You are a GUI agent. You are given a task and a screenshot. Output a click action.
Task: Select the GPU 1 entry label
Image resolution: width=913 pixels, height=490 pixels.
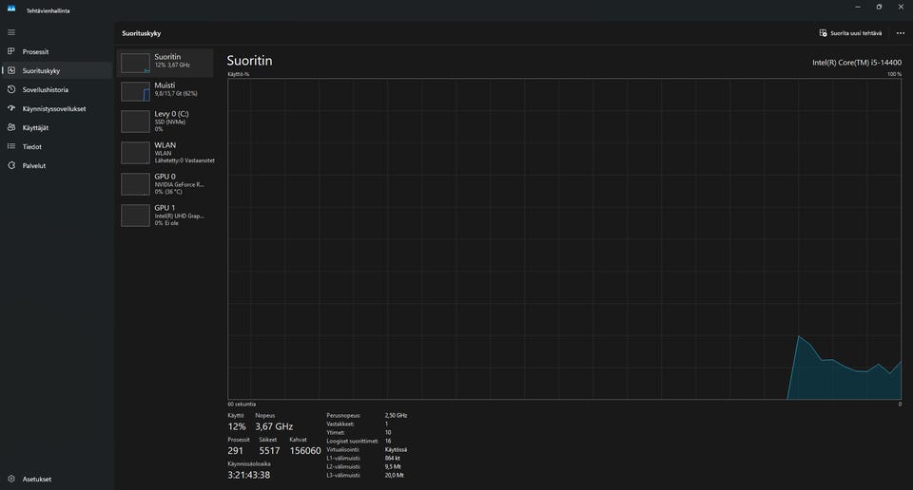click(165, 208)
